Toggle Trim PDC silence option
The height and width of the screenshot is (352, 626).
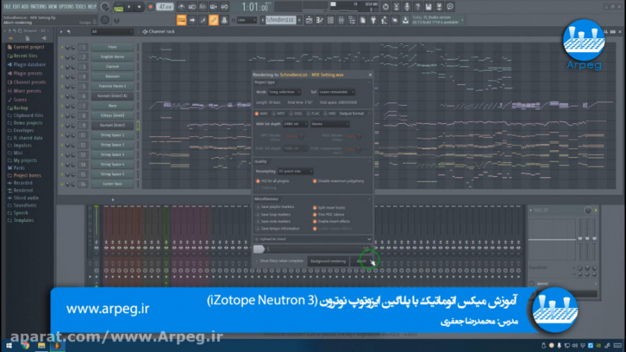click(328, 215)
